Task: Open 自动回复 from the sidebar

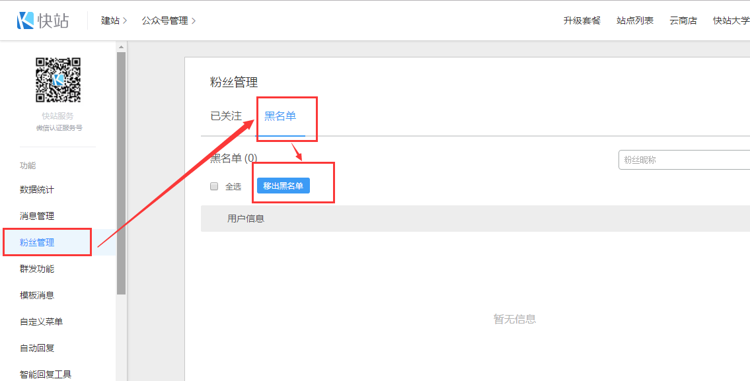Action: click(x=37, y=348)
